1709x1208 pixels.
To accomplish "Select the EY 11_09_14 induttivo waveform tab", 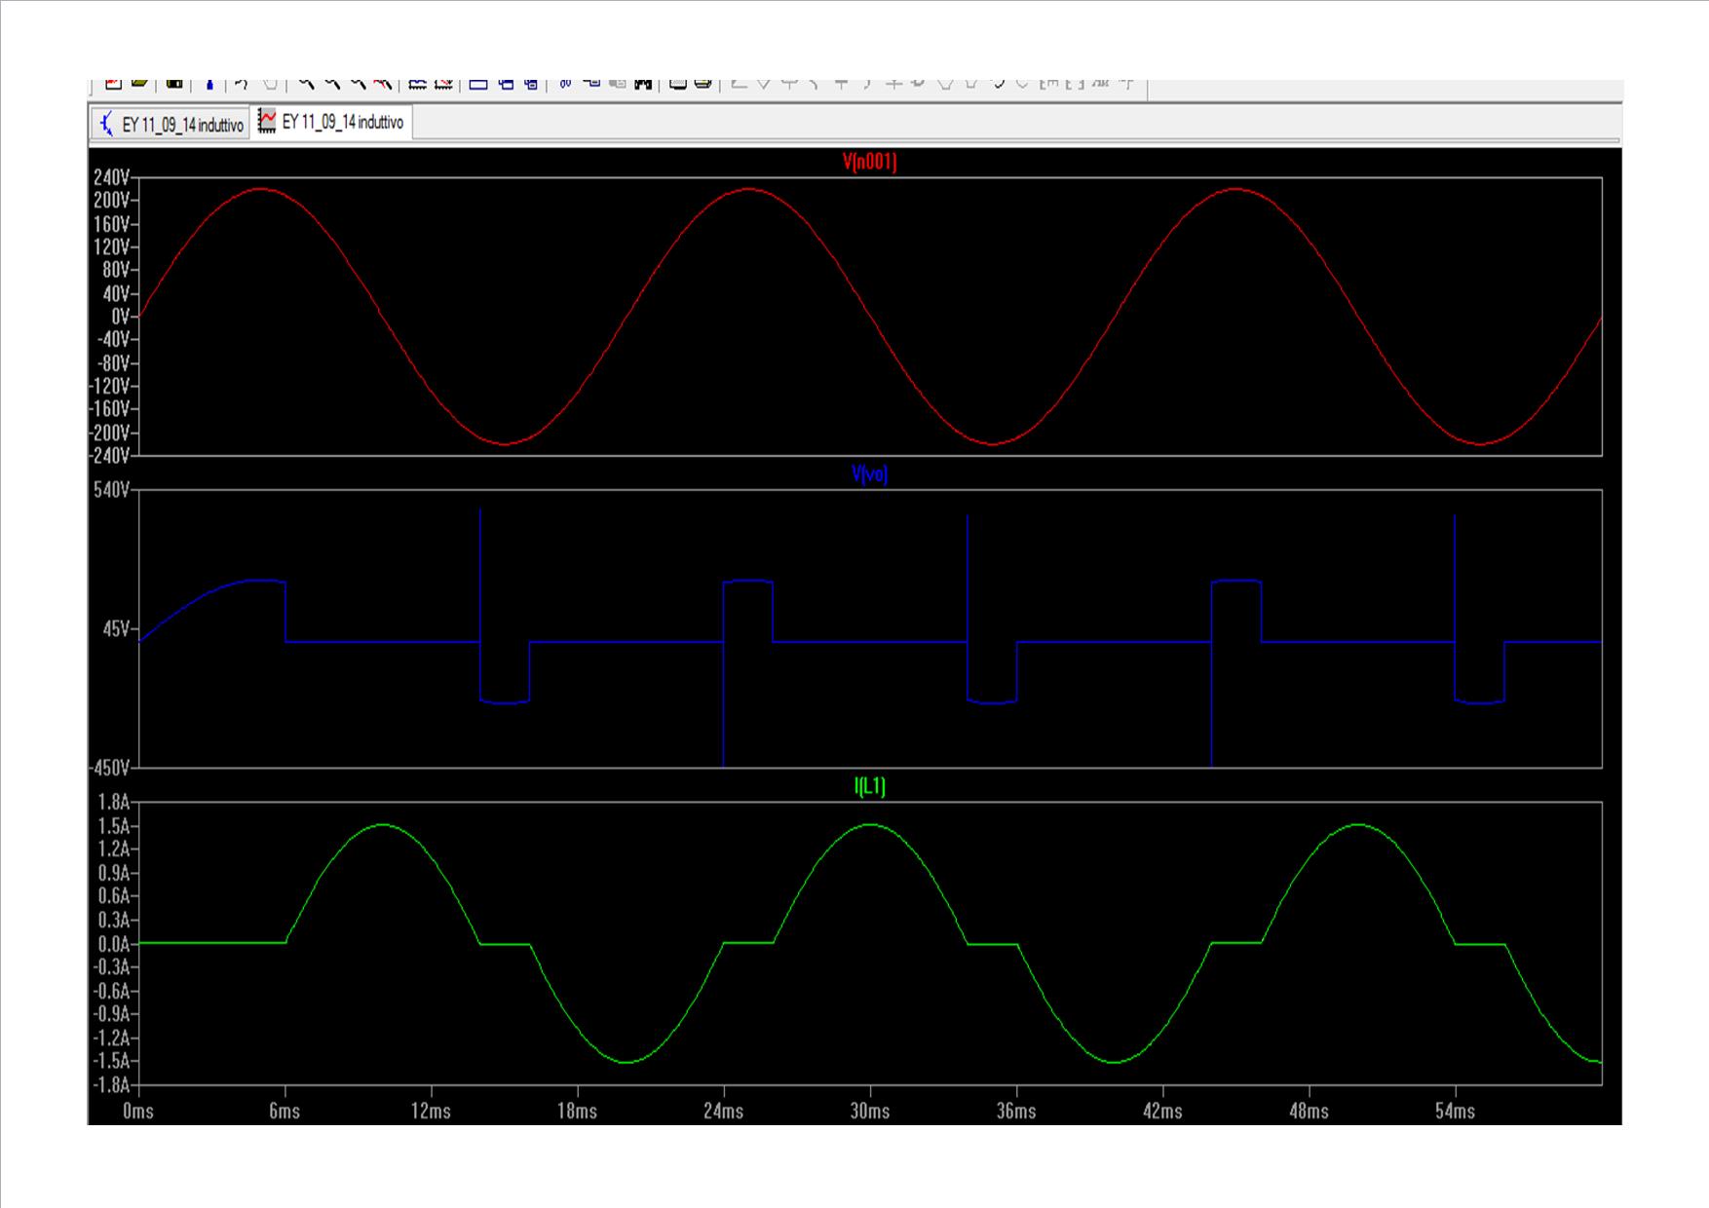I will tap(331, 123).
